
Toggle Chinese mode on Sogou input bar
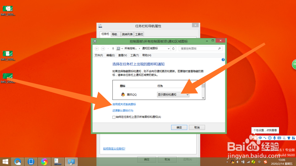[260, 138]
